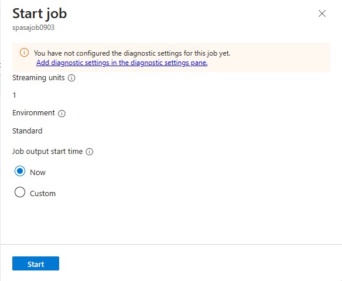
Task: Click the job name spasajob0903
Action: pos(33,28)
